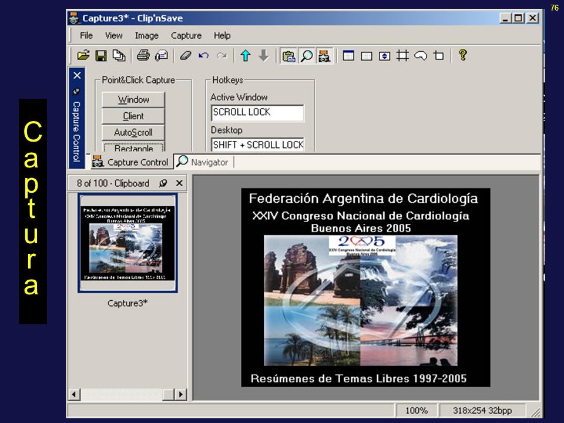
Task: Open the File menu
Action: (86, 36)
